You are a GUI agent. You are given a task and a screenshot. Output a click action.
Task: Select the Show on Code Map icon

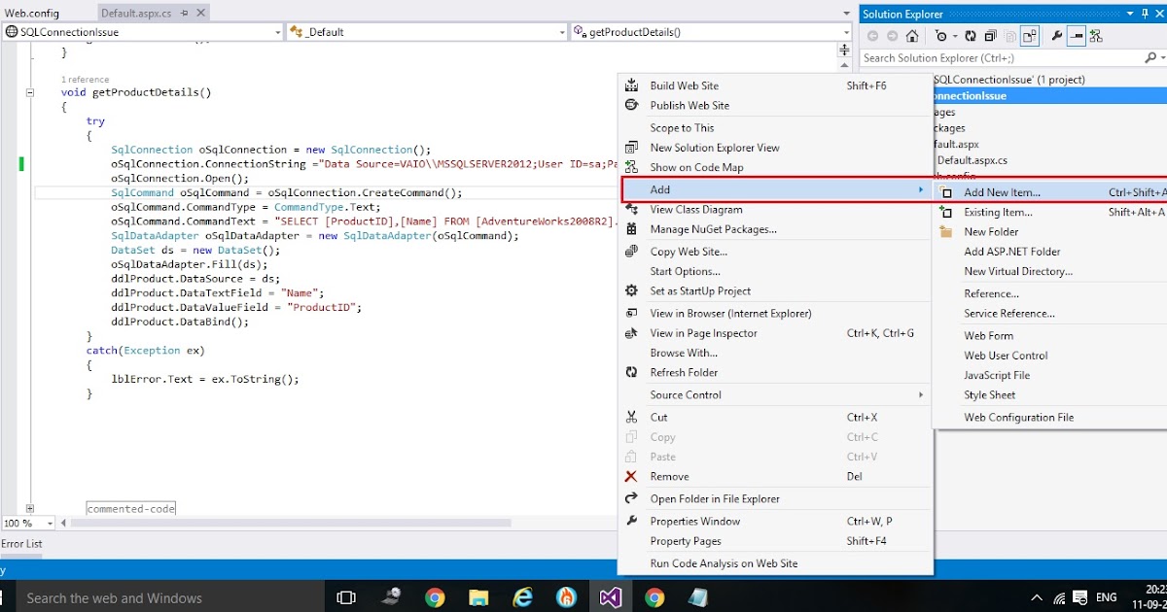click(x=633, y=167)
